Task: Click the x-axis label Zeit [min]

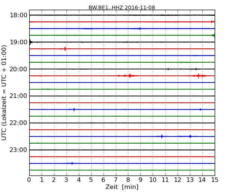Action: (x=122, y=187)
